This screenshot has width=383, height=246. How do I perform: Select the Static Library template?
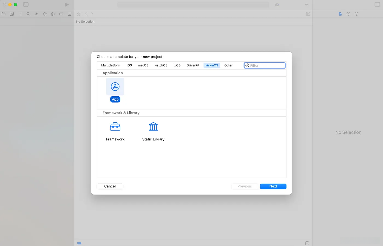(153, 132)
